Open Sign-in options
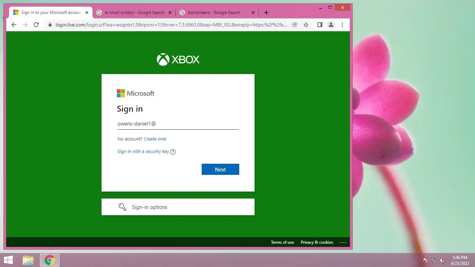475x267 pixels. [x=178, y=207]
